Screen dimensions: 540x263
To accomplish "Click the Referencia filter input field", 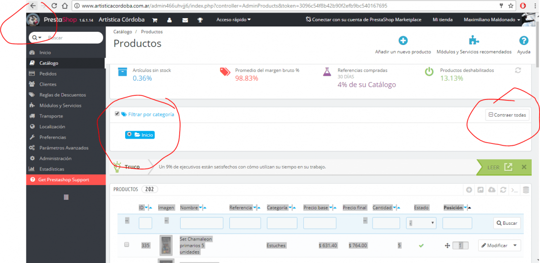I will coord(245,223).
